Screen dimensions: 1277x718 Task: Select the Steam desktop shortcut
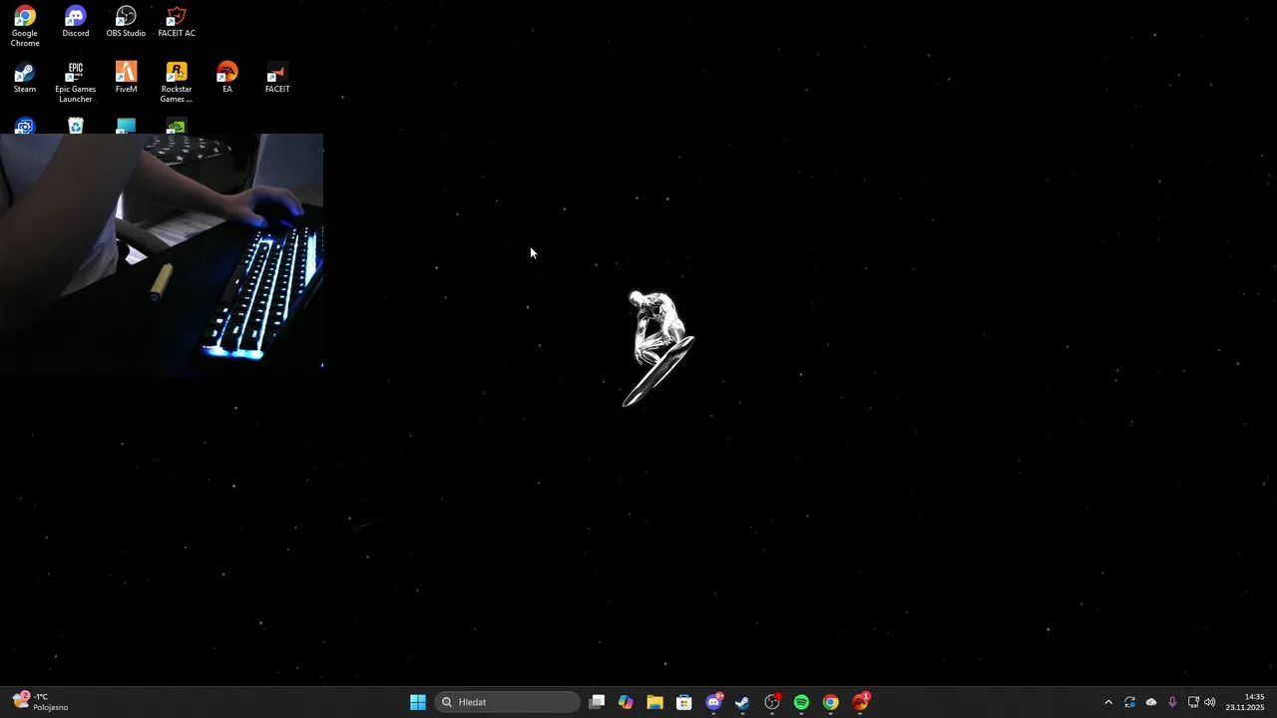[x=25, y=78]
